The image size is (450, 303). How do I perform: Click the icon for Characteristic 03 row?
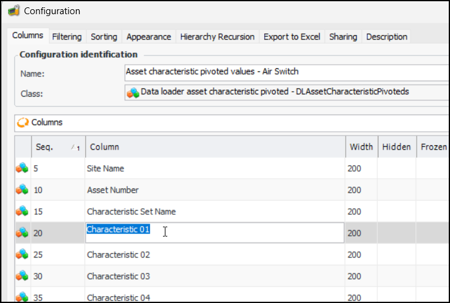(x=22, y=276)
